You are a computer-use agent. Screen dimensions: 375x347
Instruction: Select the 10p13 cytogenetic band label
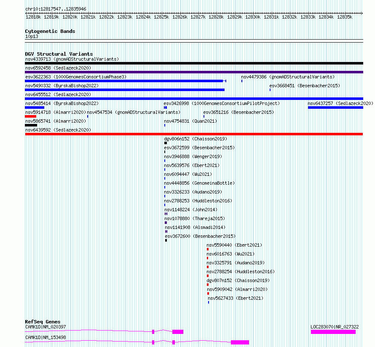click(x=32, y=37)
